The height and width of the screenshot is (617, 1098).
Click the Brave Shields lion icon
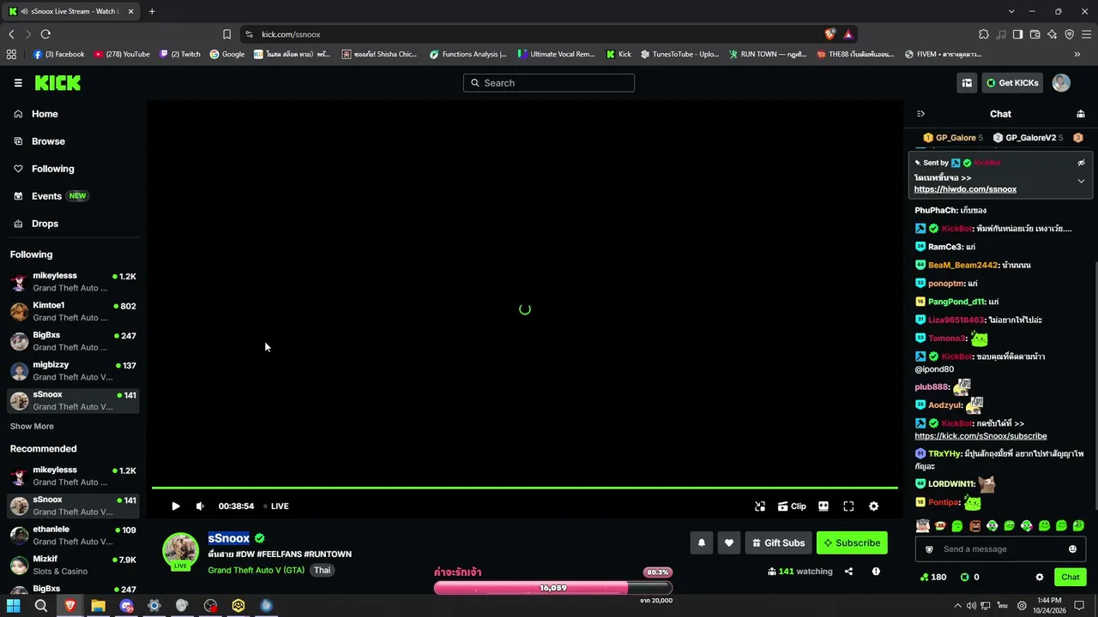click(x=830, y=34)
